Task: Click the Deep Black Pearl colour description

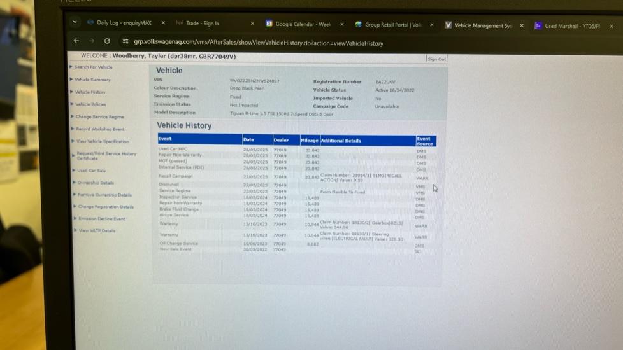Action: [247, 88]
